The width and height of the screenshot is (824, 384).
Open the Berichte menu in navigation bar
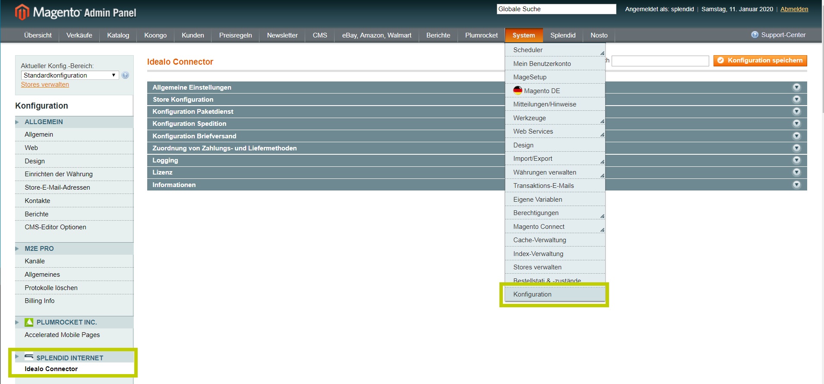(438, 35)
